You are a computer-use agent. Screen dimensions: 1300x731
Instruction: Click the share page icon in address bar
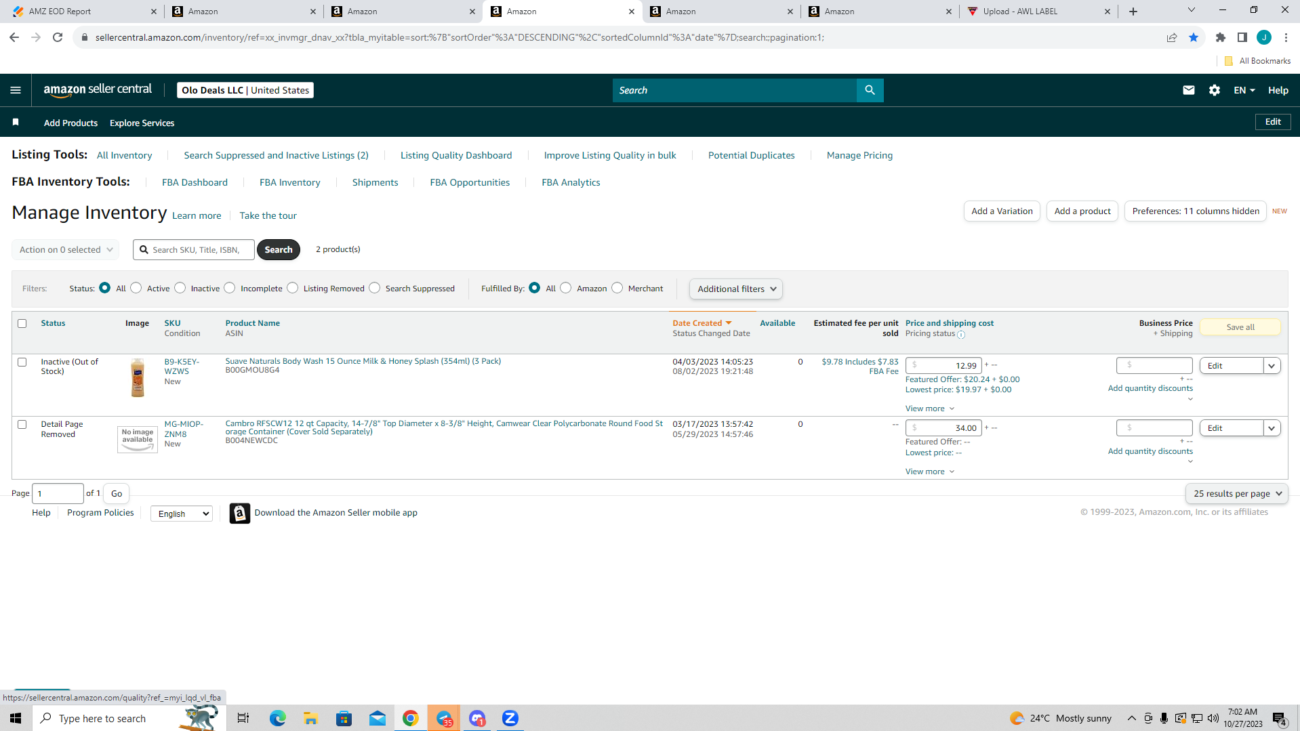1171,37
